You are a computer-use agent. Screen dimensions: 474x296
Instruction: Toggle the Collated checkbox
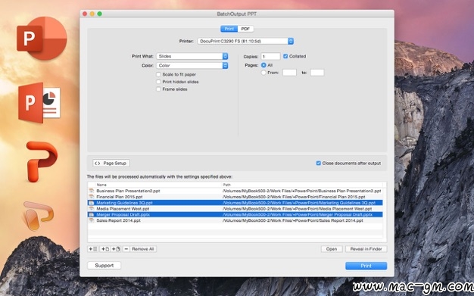coord(285,56)
